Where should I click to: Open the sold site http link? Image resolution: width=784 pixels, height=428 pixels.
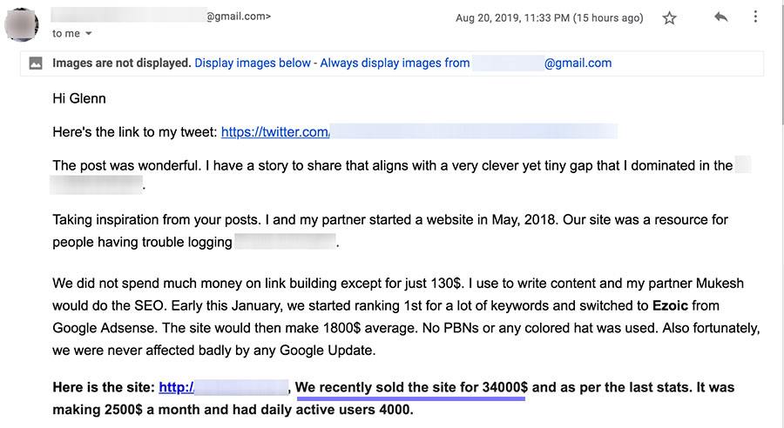[x=176, y=387]
